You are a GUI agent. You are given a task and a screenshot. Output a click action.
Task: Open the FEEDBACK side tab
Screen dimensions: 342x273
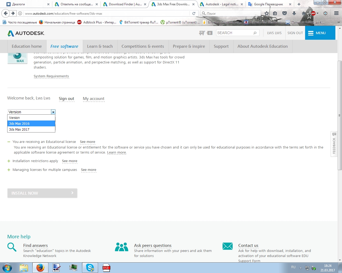[334, 144]
